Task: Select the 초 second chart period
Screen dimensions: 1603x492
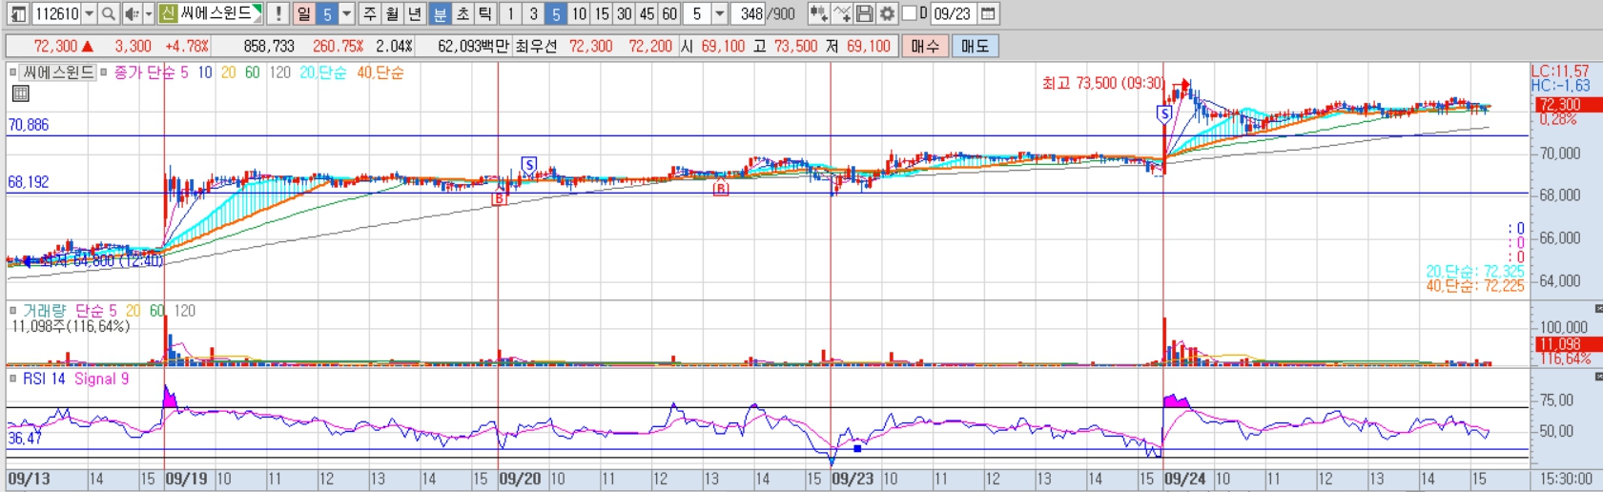Action: pyautogui.click(x=462, y=13)
